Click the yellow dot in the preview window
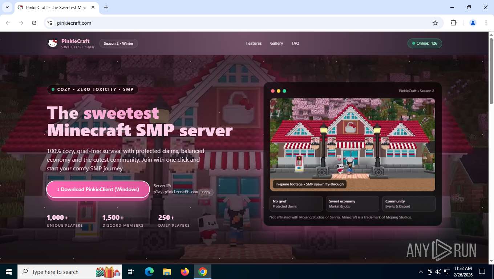Viewport: 494px width, 279px height. coord(279,91)
